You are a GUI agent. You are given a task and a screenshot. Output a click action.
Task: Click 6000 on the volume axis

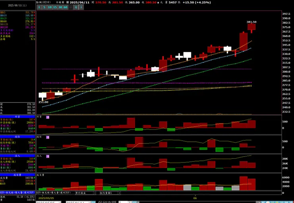(286, 178)
